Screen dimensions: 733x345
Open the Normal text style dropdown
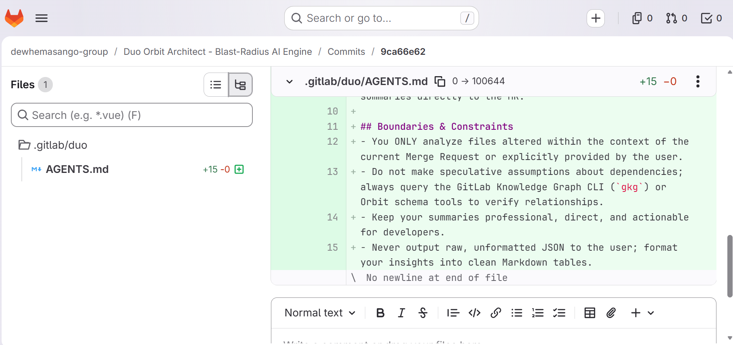point(320,313)
